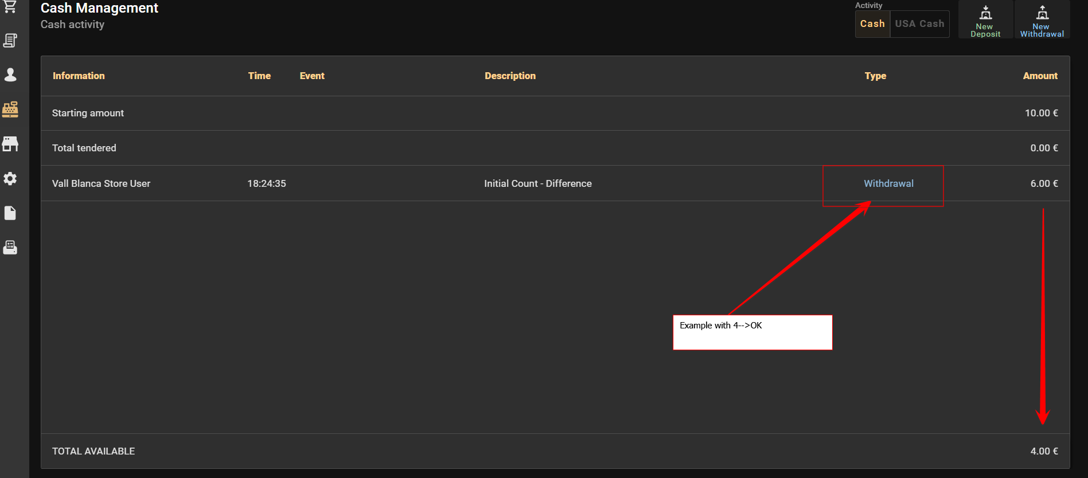The image size is (1088, 478).
Task: Select the 0.00 € total tendered value
Action: coord(1044,148)
